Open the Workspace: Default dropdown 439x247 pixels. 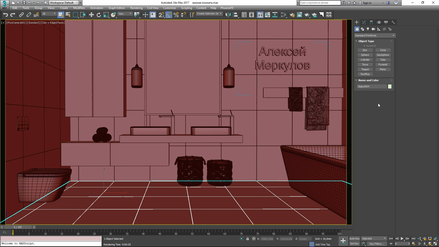pyautogui.click(x=64, y=3)
